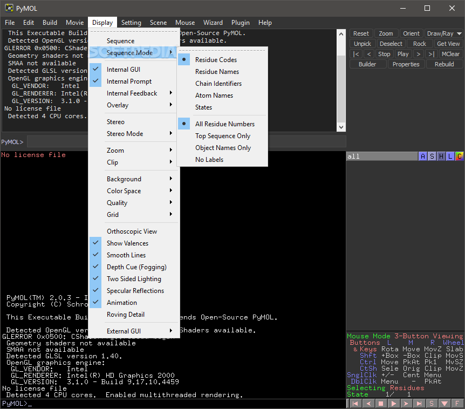This screenshot has height=409, width=465.
Task: Expand the Sequence Mode submenu
Action: (134, 53)
